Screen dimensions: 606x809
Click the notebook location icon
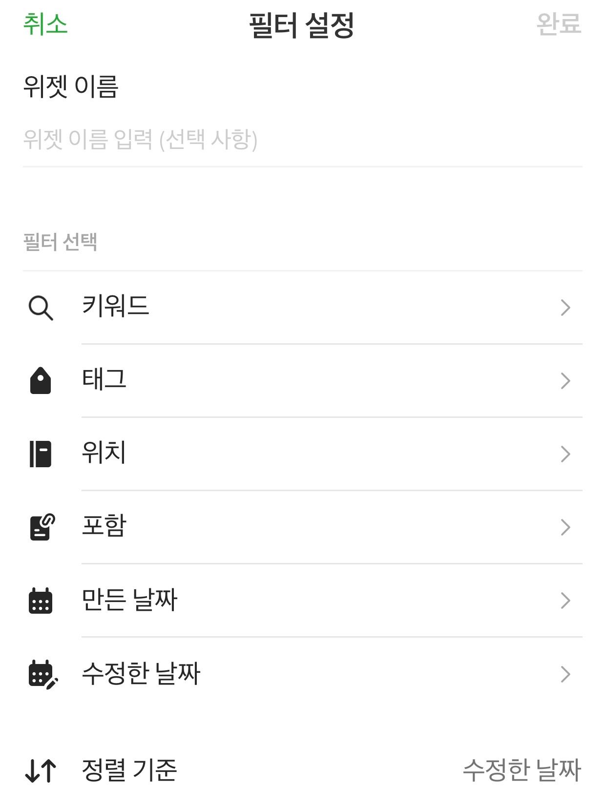point(41,454)
